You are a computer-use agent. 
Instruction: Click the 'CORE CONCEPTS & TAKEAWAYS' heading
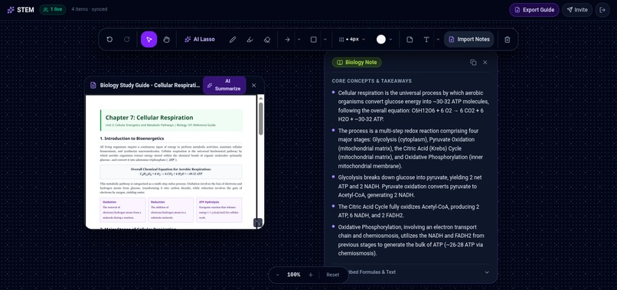[x=372, y=81]
